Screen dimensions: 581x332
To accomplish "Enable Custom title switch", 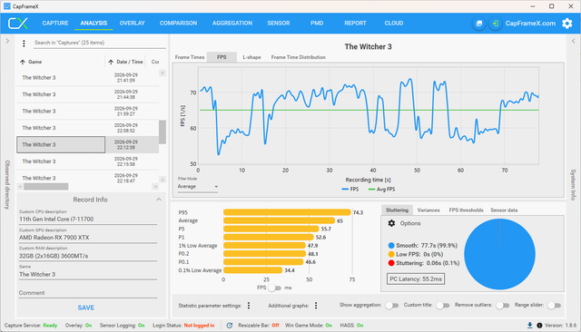I will [x=442, y=306].
